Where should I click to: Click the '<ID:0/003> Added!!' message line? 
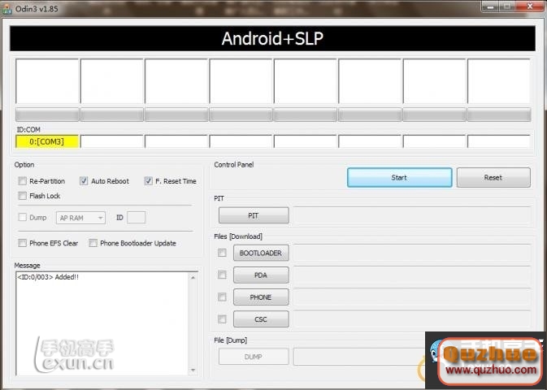pos(48,277)
